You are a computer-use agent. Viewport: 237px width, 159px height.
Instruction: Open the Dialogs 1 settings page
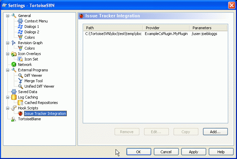click(32, 26)
